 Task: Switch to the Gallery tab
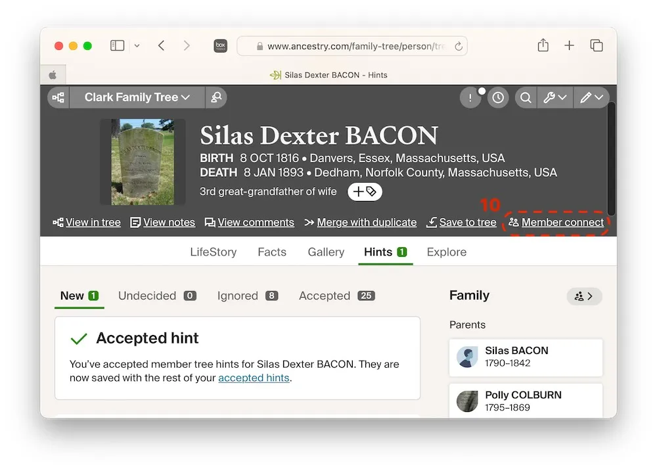(x=326, y=252)
